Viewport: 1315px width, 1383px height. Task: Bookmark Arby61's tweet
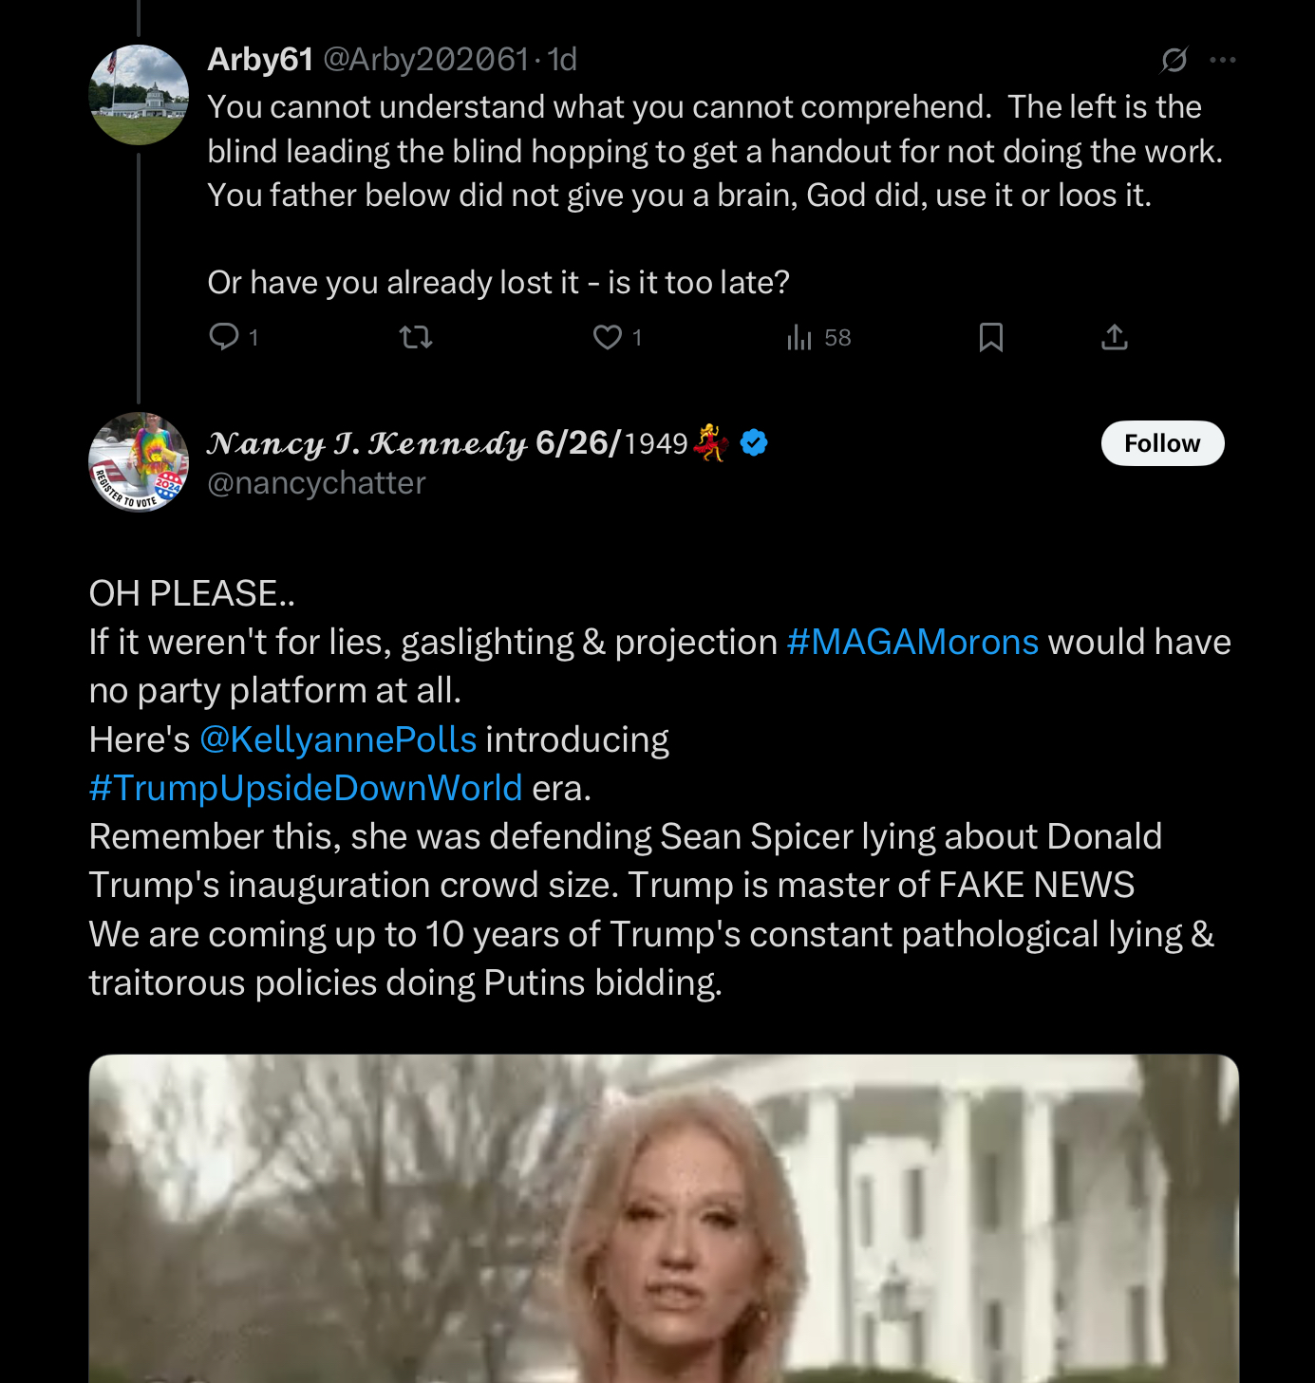click(990, 337)
